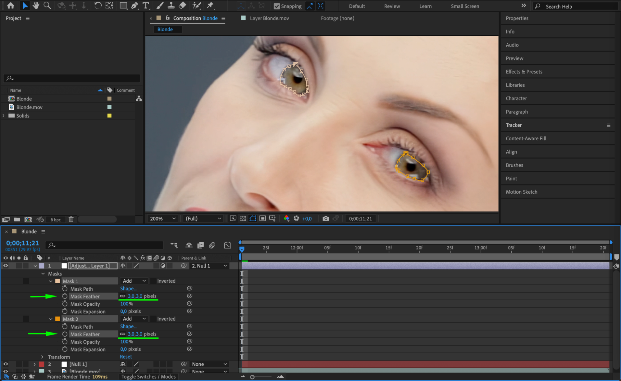Check Inverted box for Mask 1

pyautogui.click(x=153, y=281)
